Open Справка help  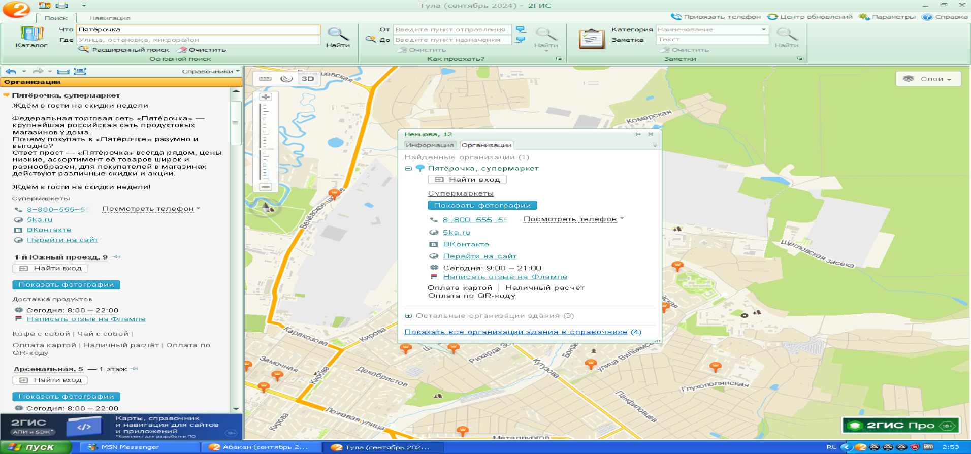tap(945, 17)
